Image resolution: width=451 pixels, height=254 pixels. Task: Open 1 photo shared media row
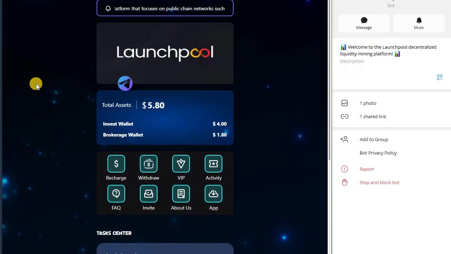point(391,103)
